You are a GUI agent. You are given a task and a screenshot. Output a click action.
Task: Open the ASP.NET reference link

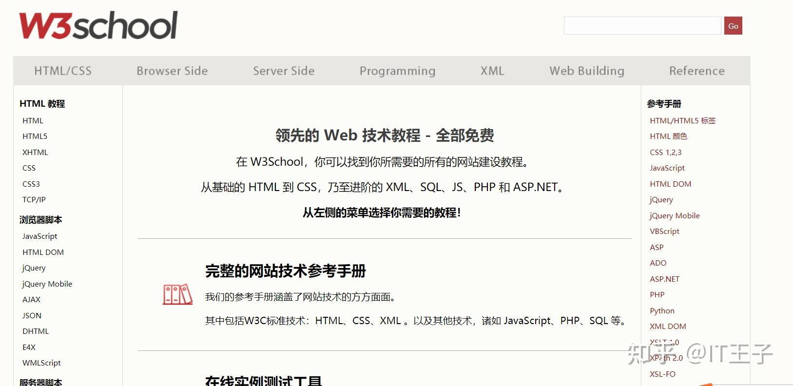coord(665,279)
